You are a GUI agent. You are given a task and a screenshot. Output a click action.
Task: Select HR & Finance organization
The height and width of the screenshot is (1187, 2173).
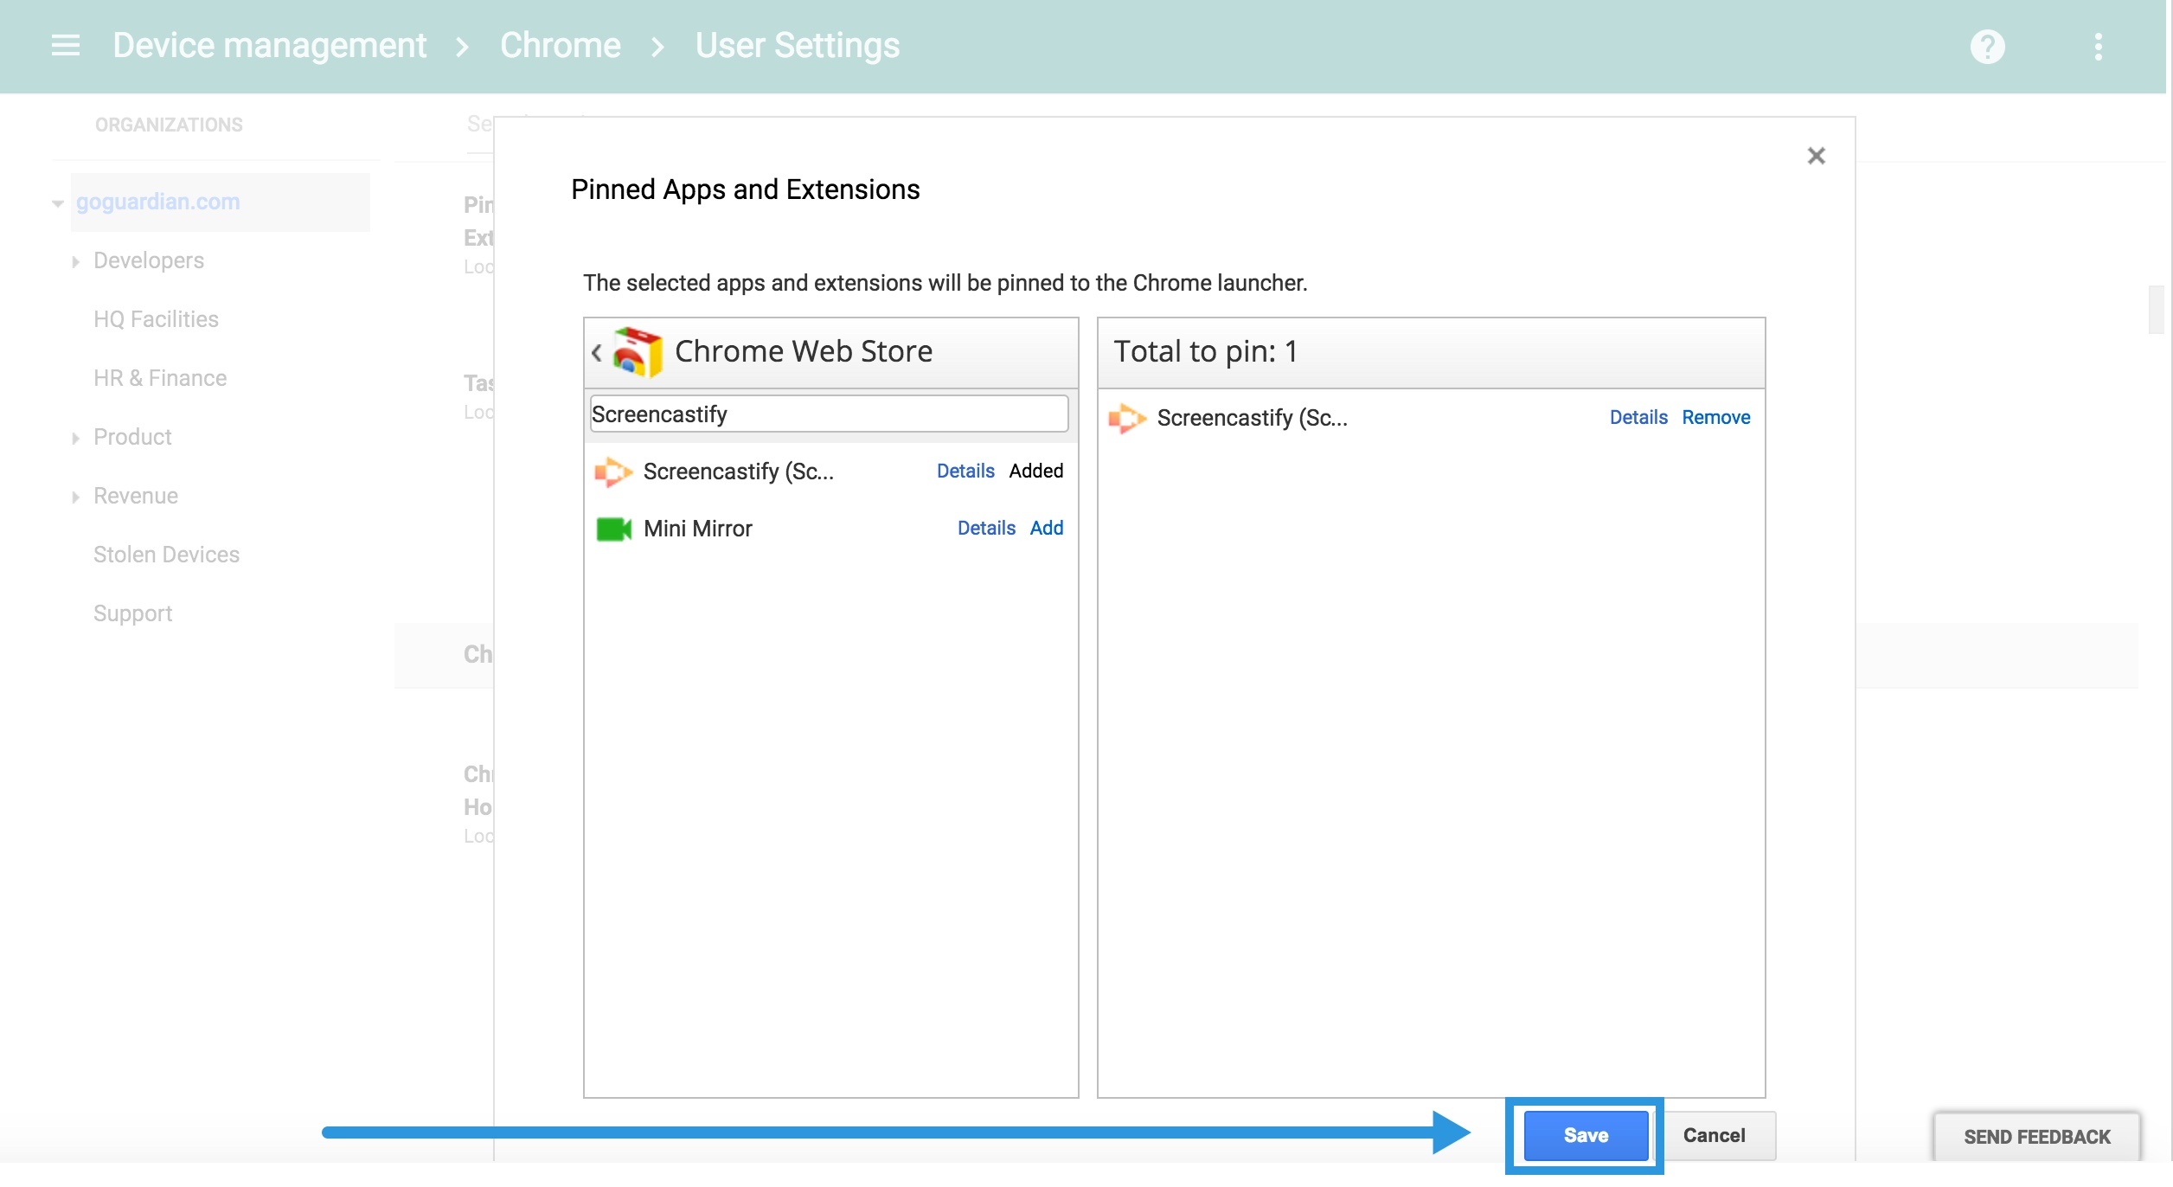(x=160, y=378)
